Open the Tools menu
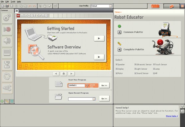This screenshot has width=185, height=127. [x=13, y=2]
